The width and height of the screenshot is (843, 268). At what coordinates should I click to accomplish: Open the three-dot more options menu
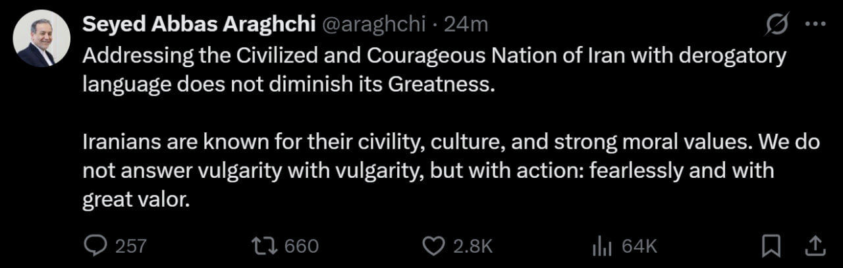pyautogui.click(x=815, y=24)
